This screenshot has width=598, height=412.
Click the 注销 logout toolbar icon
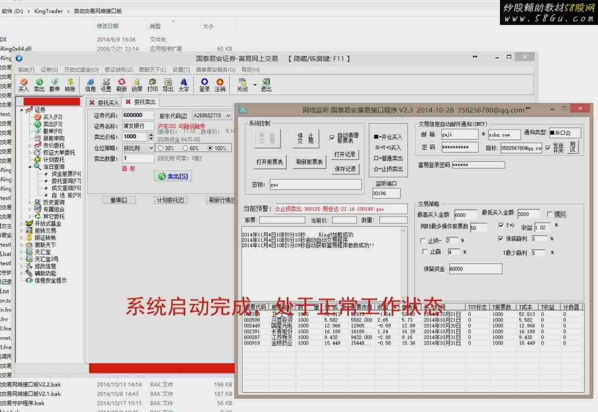click(x=220, y=85)
